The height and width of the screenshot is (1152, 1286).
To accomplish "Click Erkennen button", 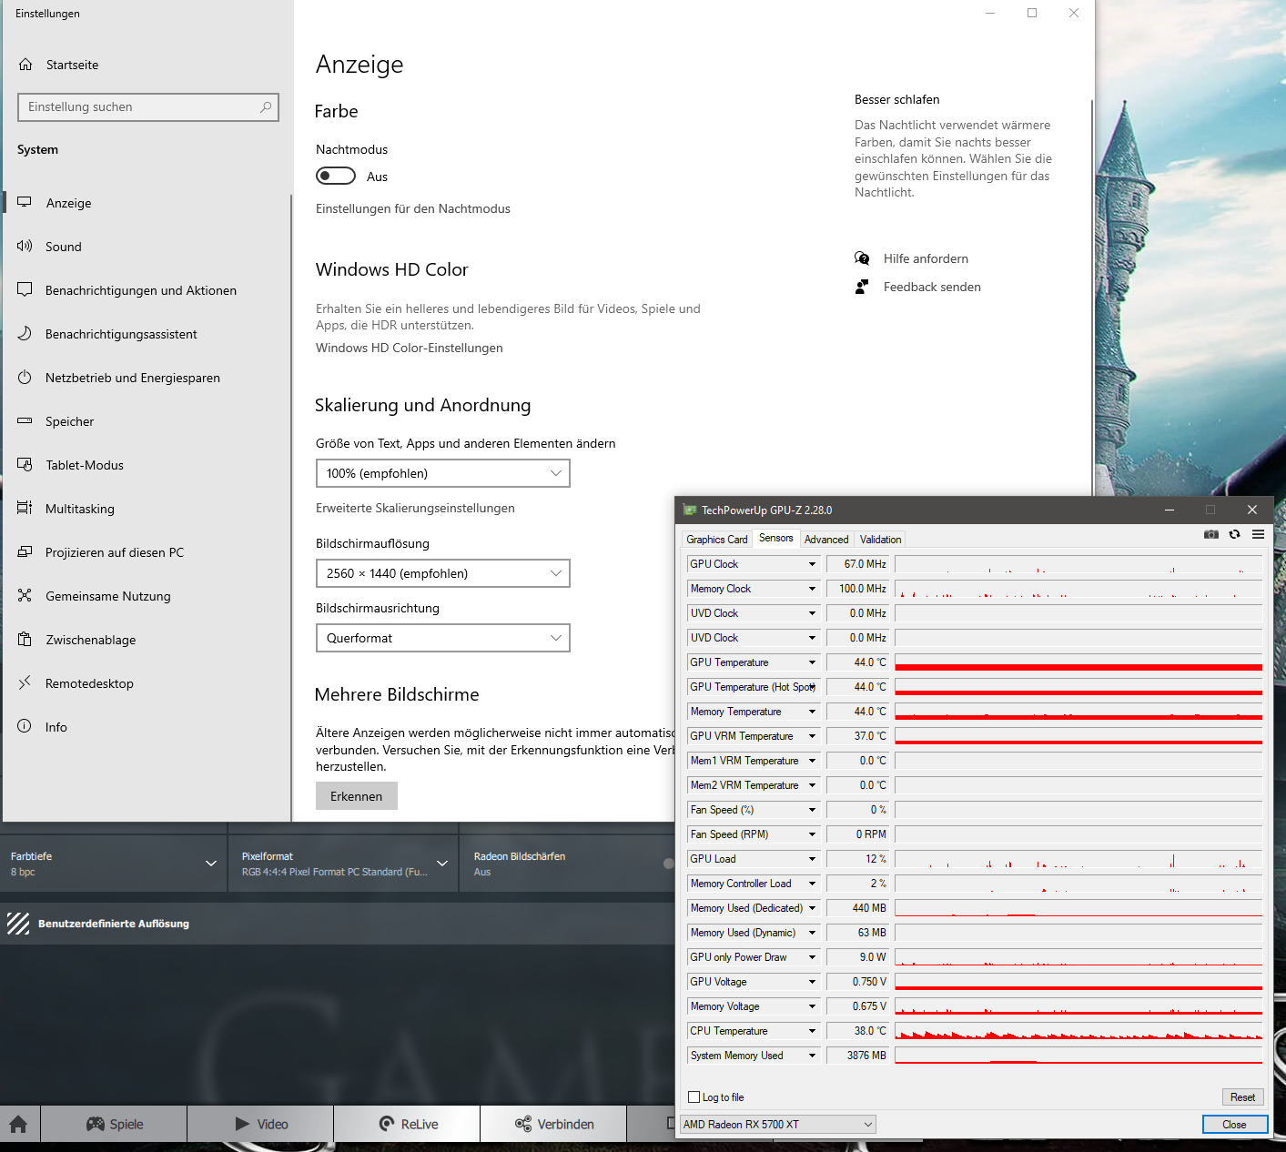I will [357, 796].
